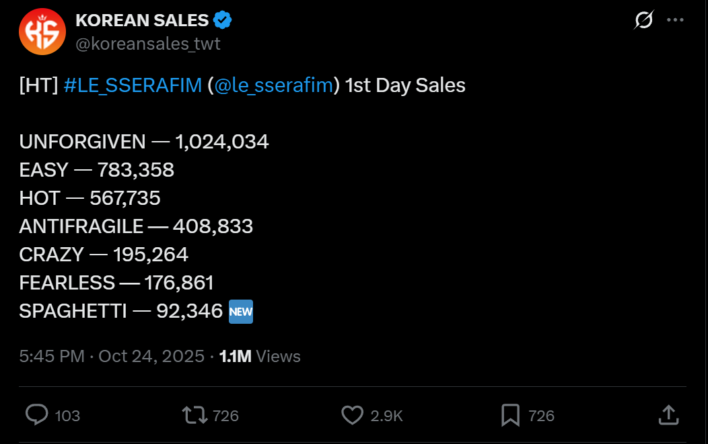Share the post using the upload icon
The width and height of the screenshot is (708, 444).
pos(667,415)
